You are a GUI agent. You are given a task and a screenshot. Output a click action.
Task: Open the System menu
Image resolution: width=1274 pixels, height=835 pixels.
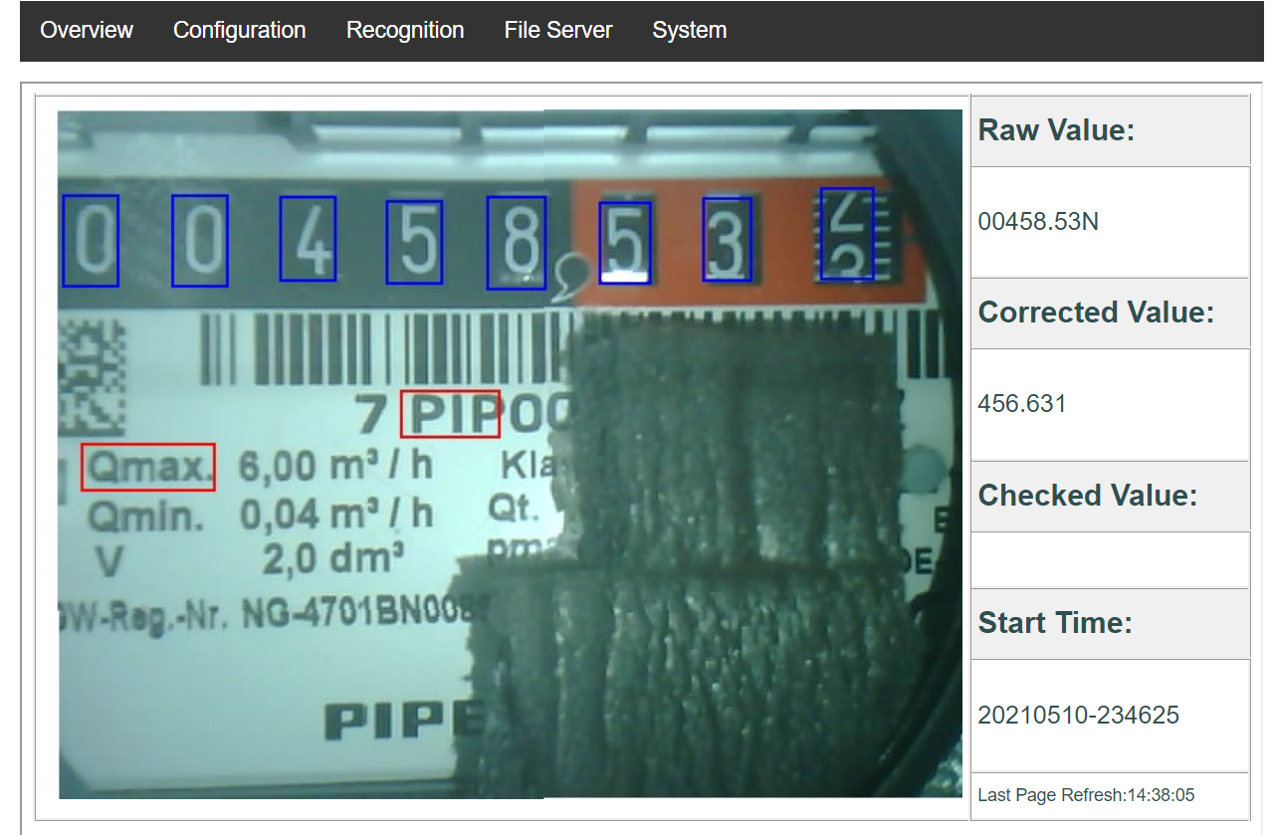(689, 31)
